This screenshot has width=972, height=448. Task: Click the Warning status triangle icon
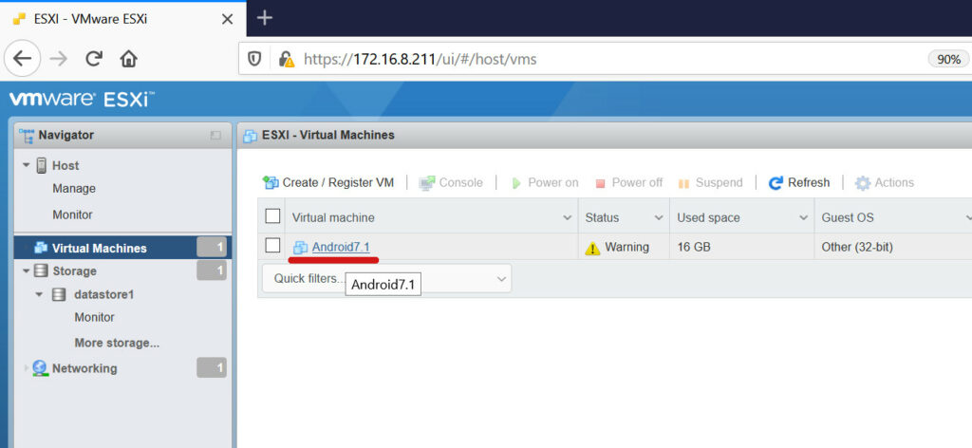592,248
